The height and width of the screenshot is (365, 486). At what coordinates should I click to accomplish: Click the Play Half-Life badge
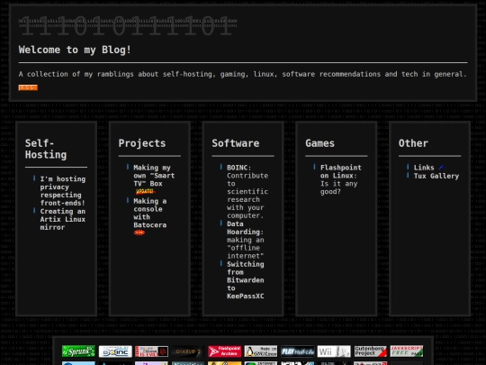pos(298,351)
